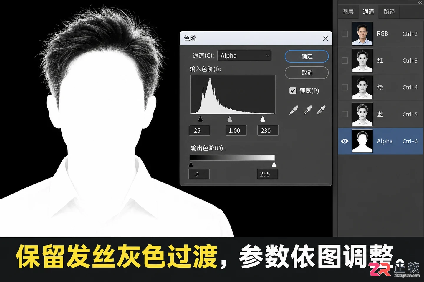Image resolution: width=424 pixels, height=282 pixels.
Task: Select the Alpha channel thumbnail
Action: [x=362, y=141]
